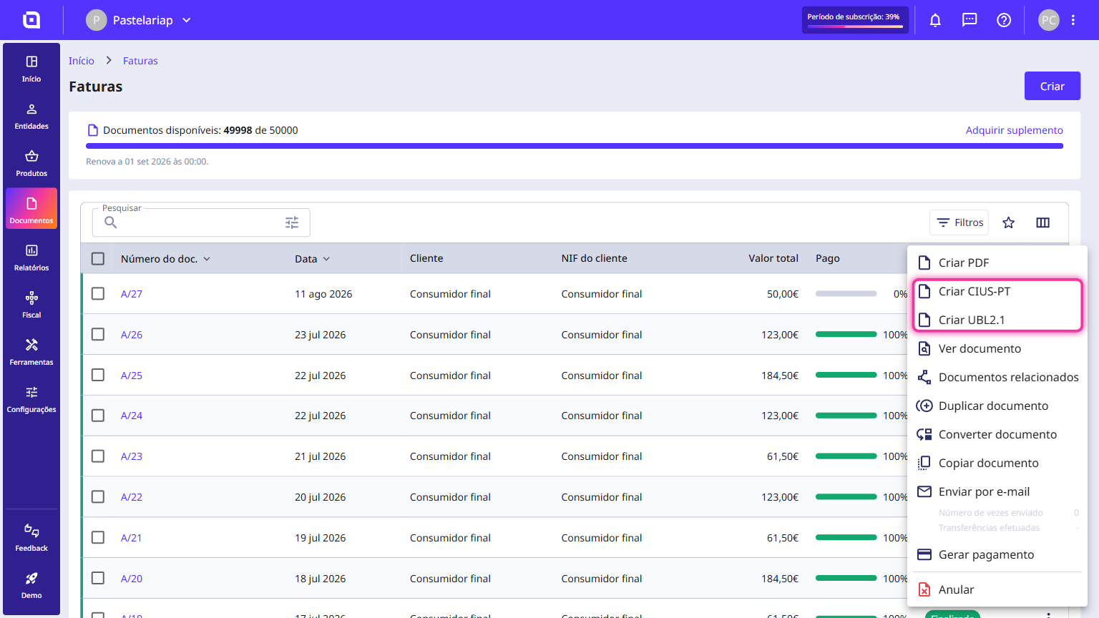Open the Feedback sidebar item
The width and height of the screenshot is (1099, 618).
coord(31,538)
